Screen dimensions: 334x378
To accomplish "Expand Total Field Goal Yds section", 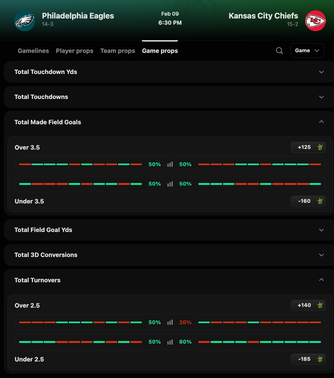I will [169, 230].
